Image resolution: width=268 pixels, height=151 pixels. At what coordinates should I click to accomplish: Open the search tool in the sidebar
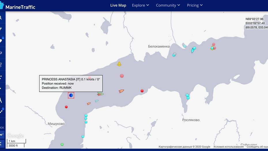[1, 18]
